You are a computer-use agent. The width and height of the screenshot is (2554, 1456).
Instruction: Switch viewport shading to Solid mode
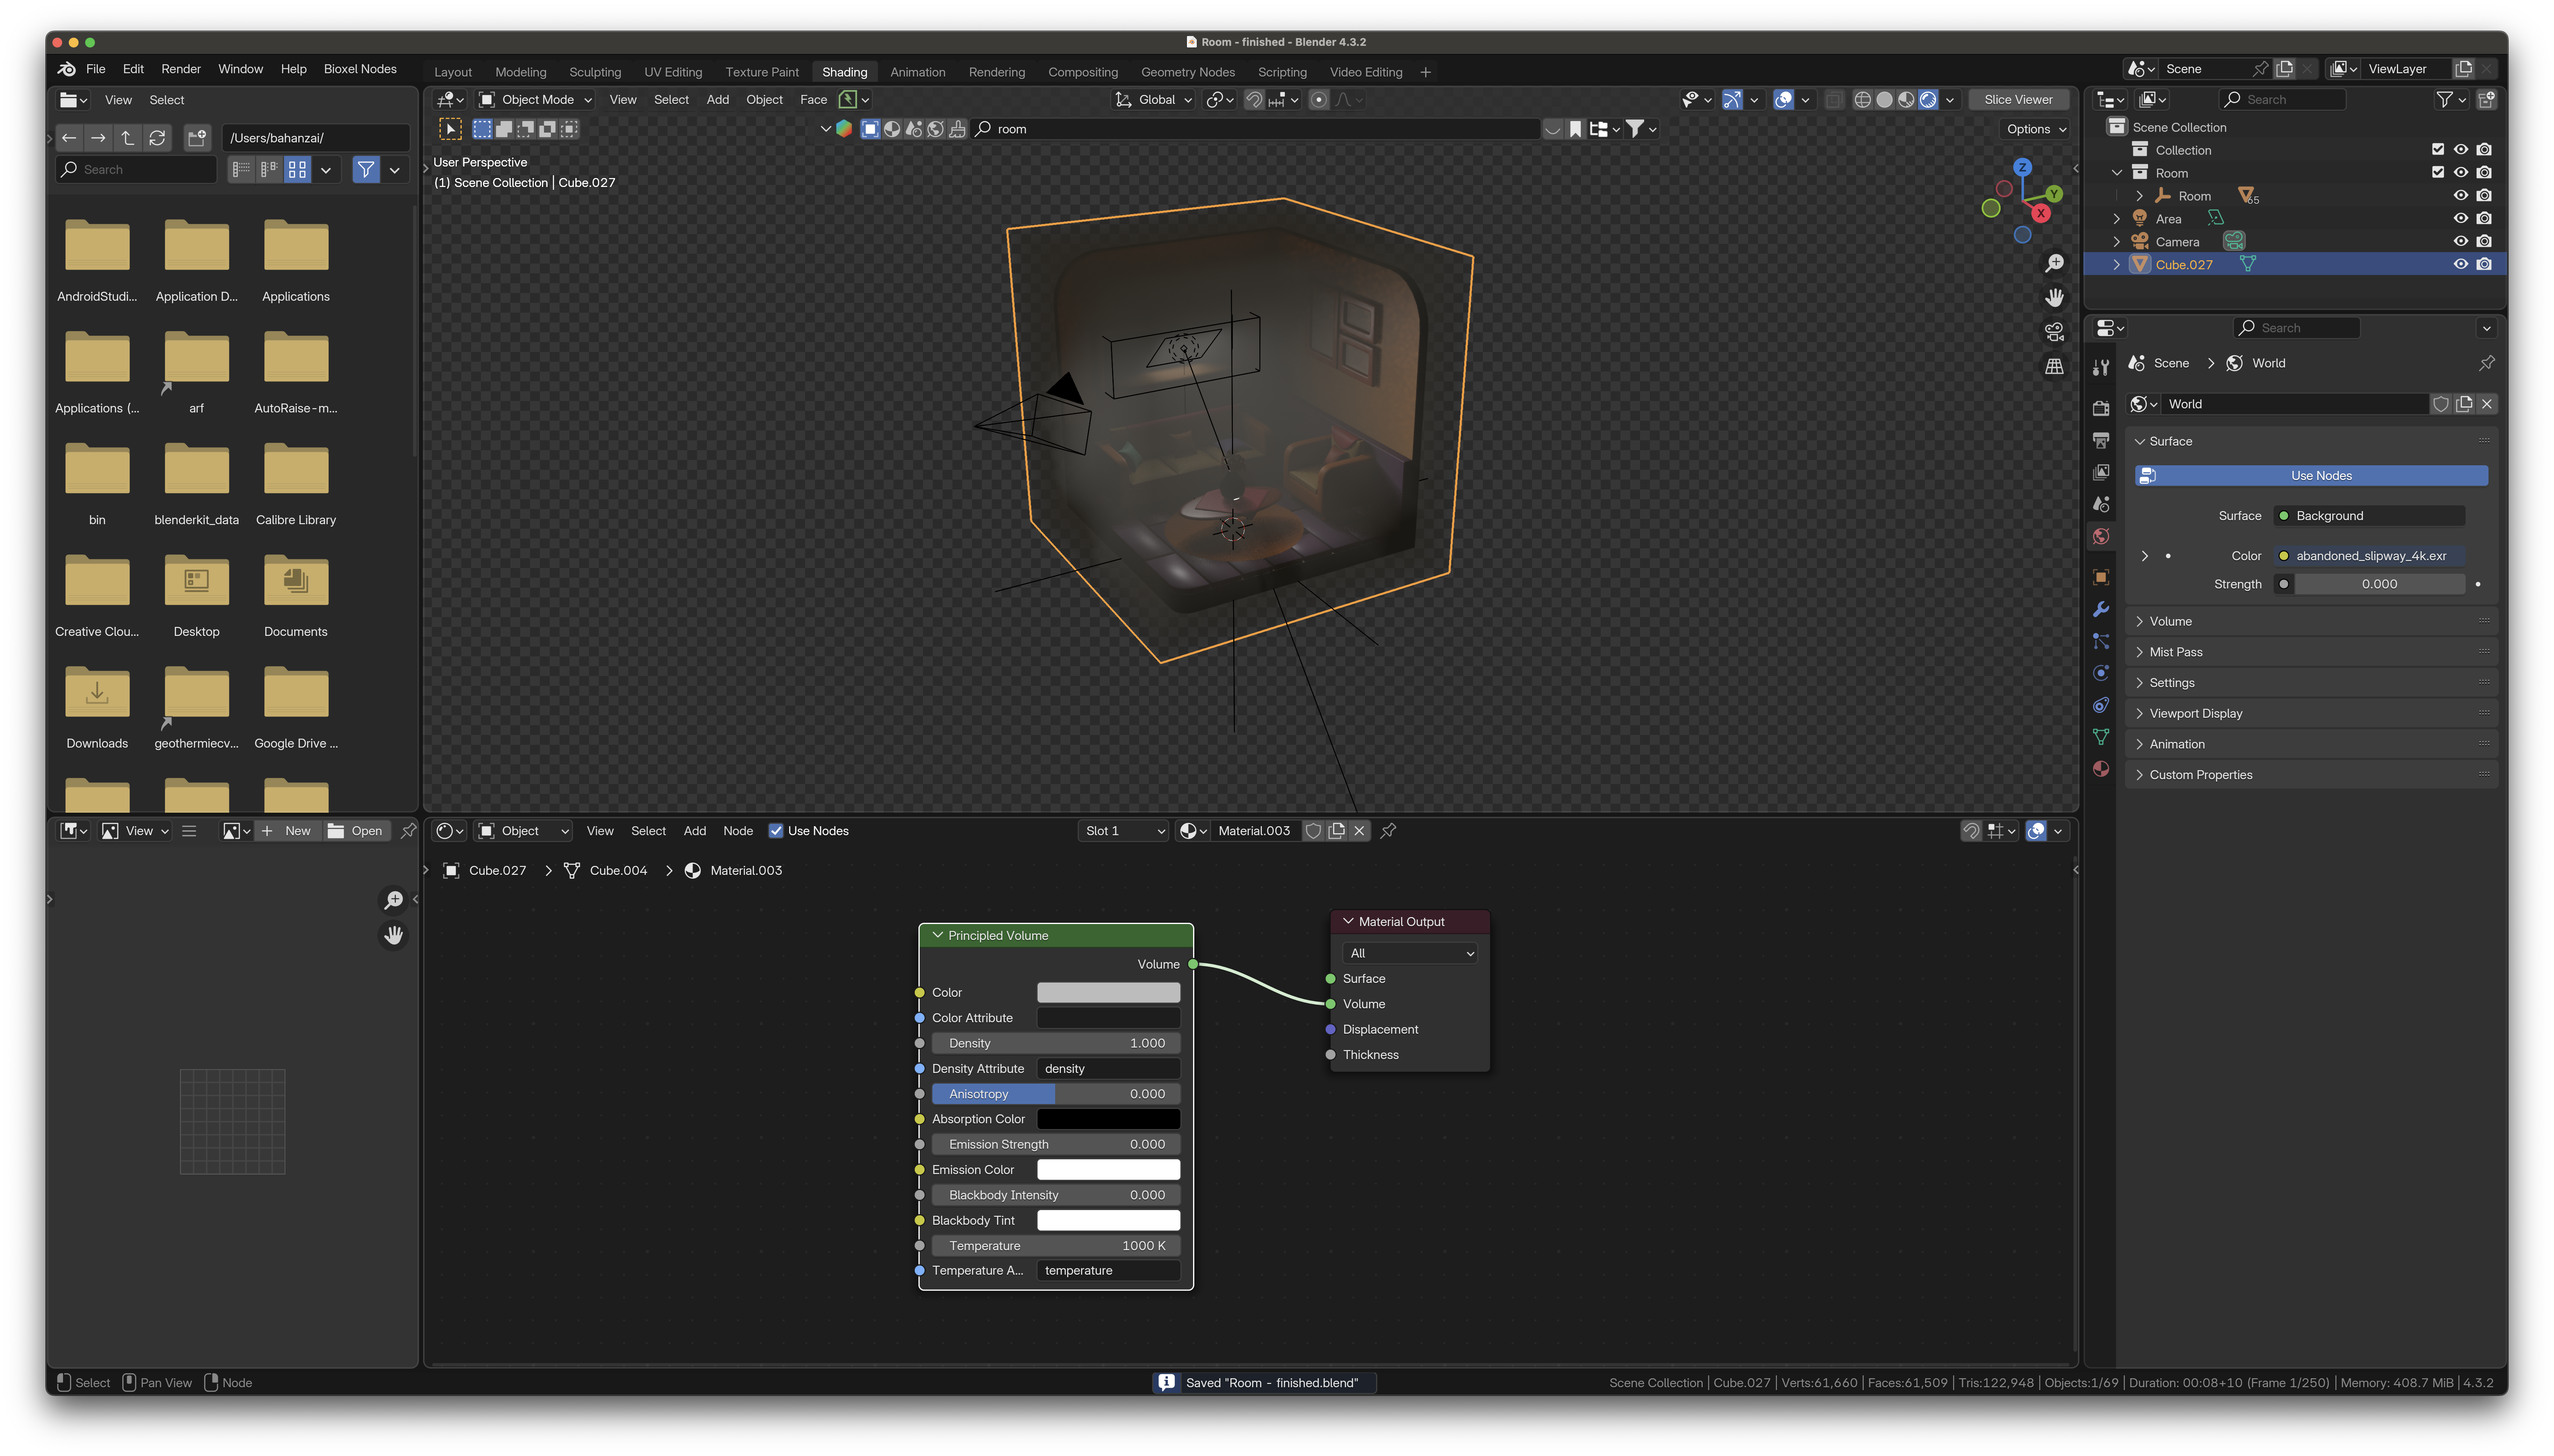pos(1884,99)
